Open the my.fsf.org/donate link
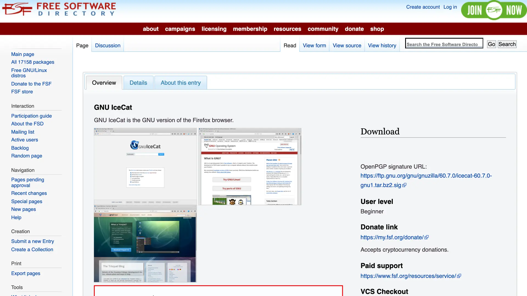 392,237
